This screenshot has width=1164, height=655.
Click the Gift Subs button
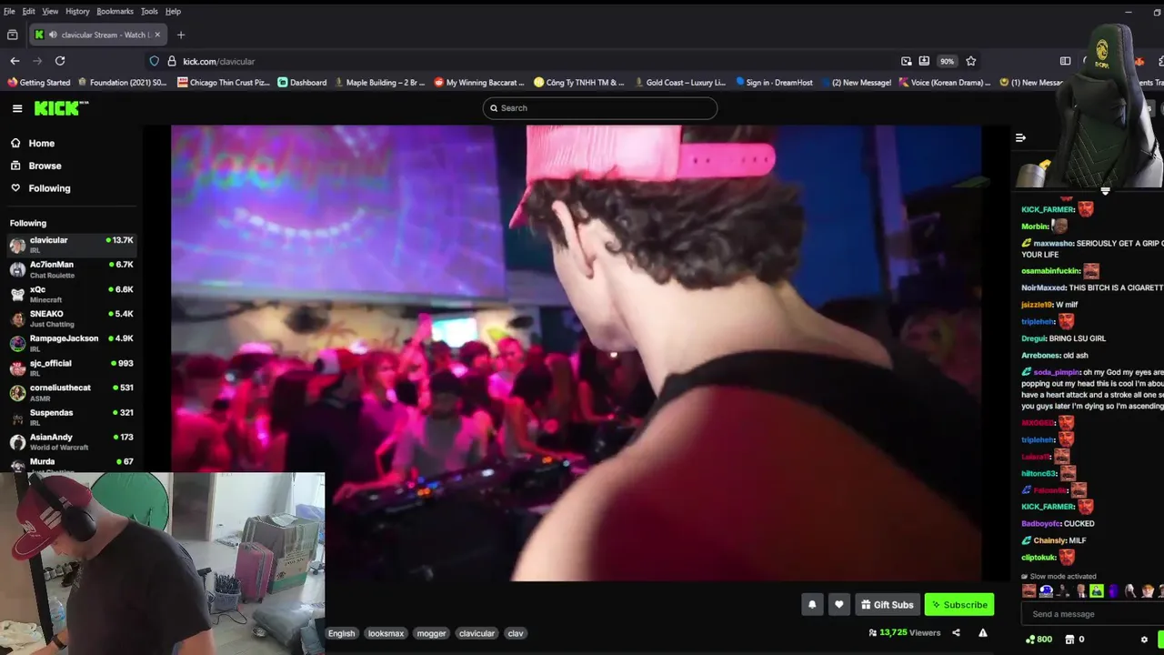tap(888, 604)
